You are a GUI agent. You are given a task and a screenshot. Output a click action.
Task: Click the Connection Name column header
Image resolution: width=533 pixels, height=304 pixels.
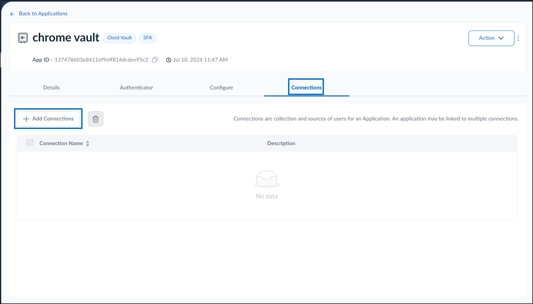61,143
